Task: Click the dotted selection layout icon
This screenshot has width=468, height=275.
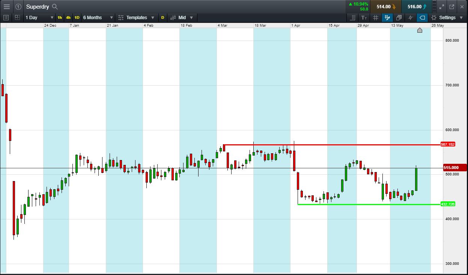Action: click(x=17, y=17)
